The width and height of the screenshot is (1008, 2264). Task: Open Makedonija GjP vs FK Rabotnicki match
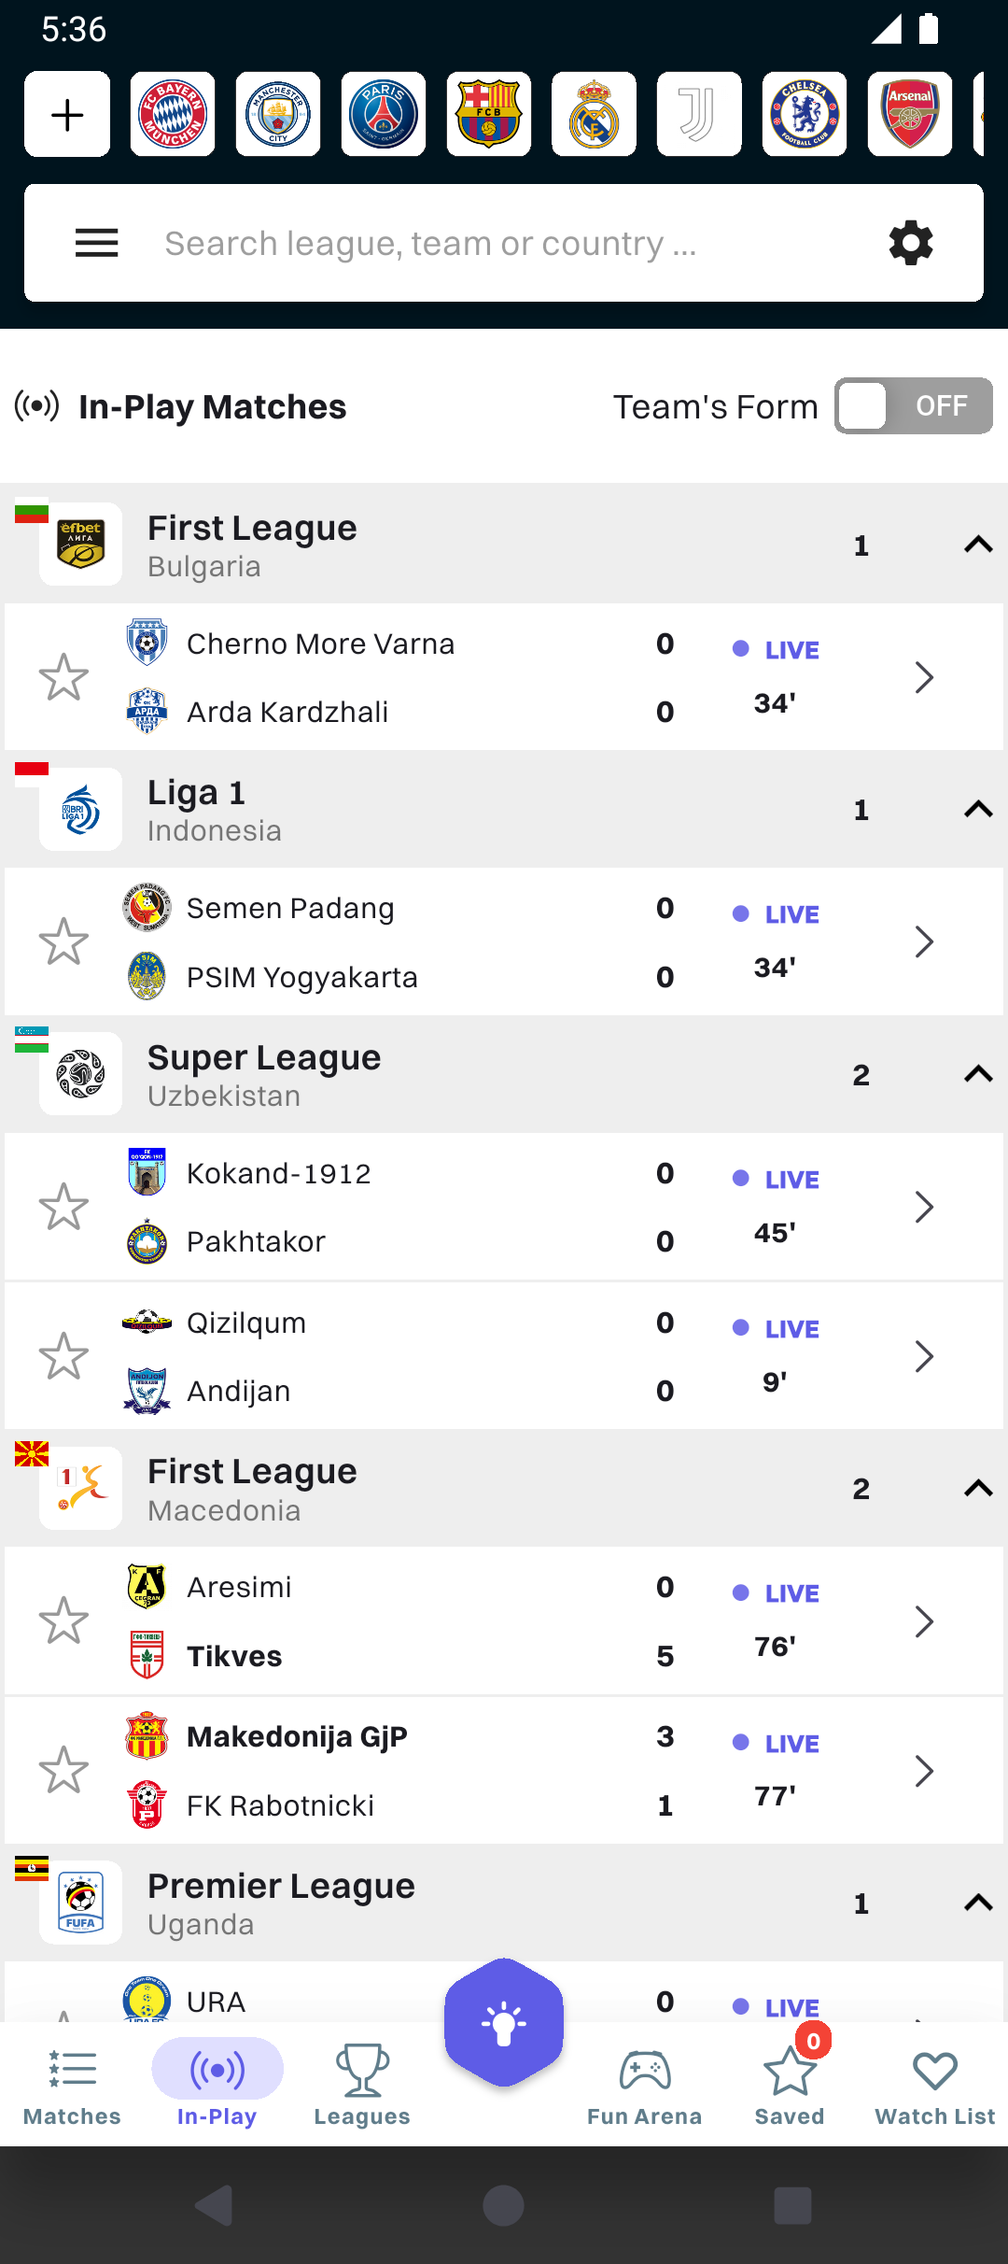pos(504,1771)
